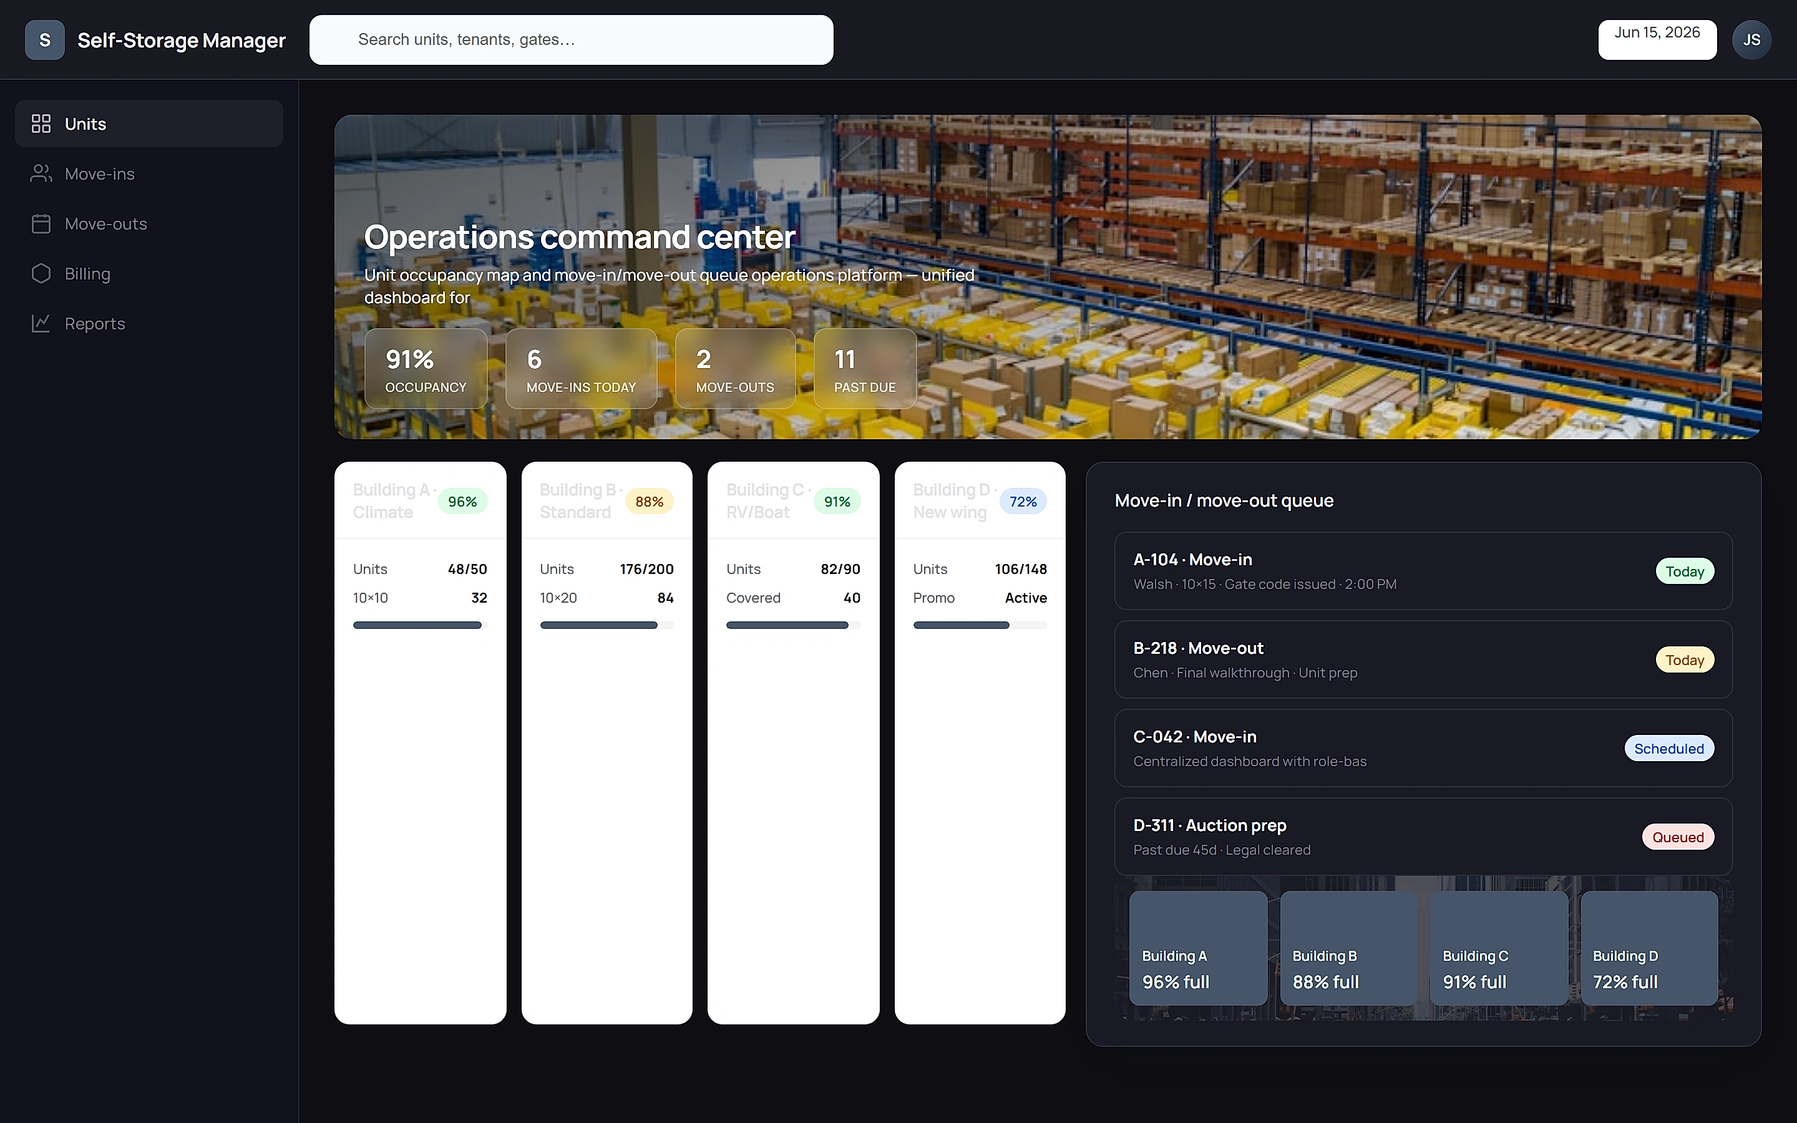Open the JS user avatar
Viewport: 1797px width, 1123px height.
[x=1751, y=40]
